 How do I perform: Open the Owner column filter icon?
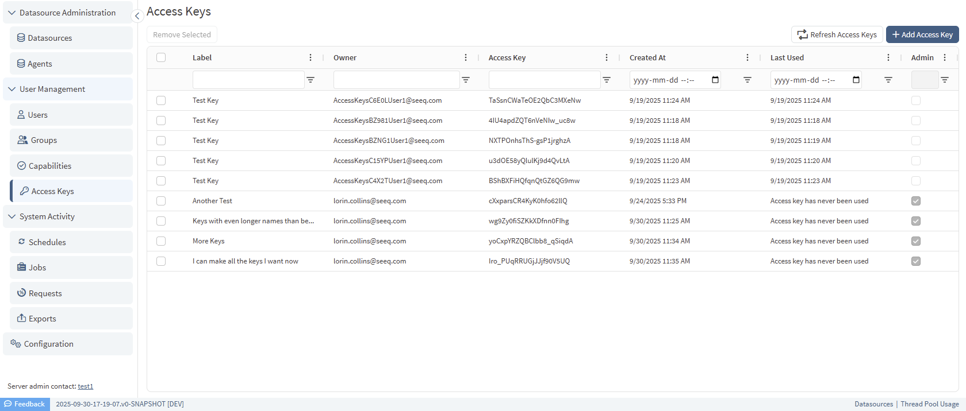466,80
